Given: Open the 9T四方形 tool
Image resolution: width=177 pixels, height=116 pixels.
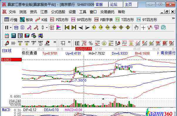Looking at the screenshot, I should [x=147, y=20].
